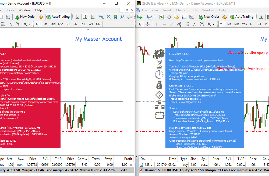This screenshot has height=176, width=269.
Task: Activate standard Cursor mode in Client window
Action: [140, 24]
